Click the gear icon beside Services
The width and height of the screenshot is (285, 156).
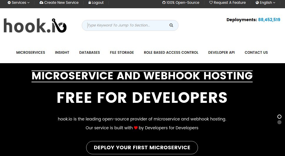pos(9,3)
